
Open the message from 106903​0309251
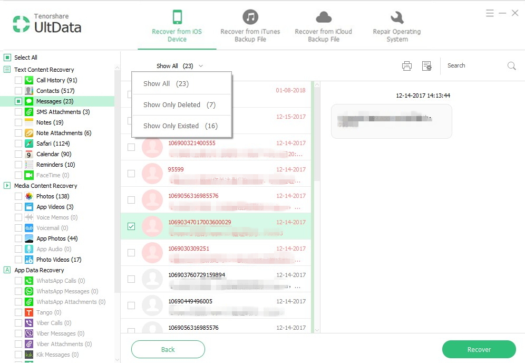216,253
